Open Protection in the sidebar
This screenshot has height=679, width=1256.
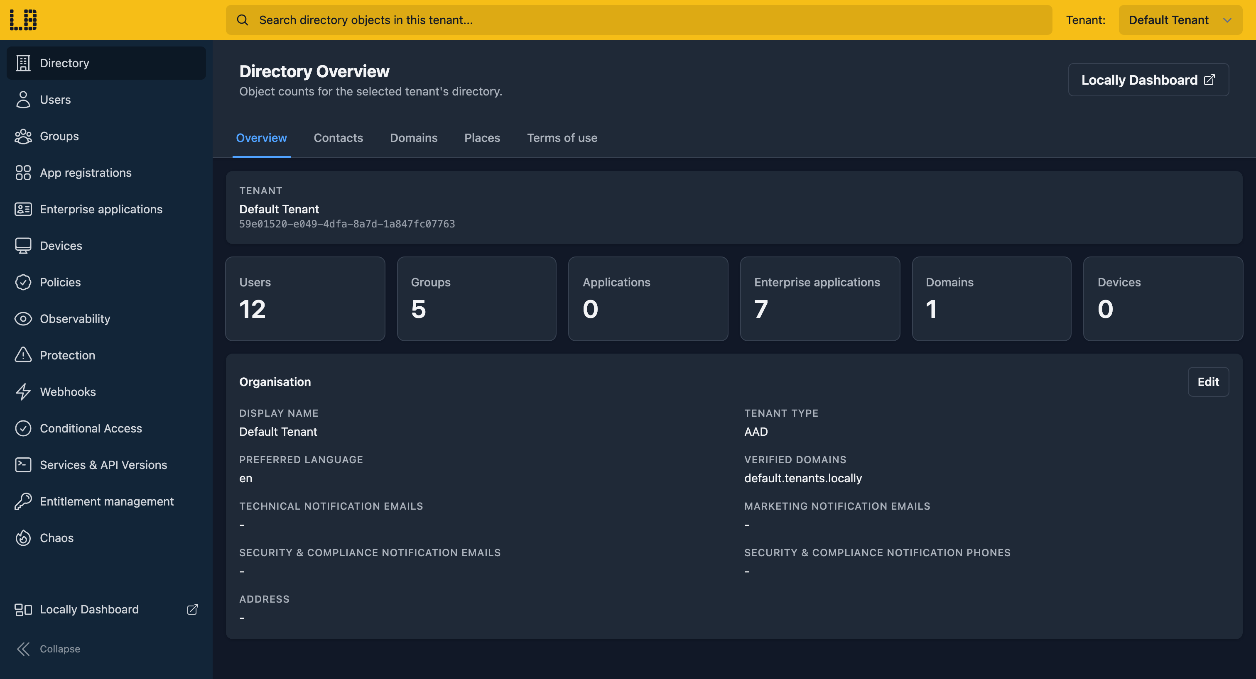[x=106, y=356]
